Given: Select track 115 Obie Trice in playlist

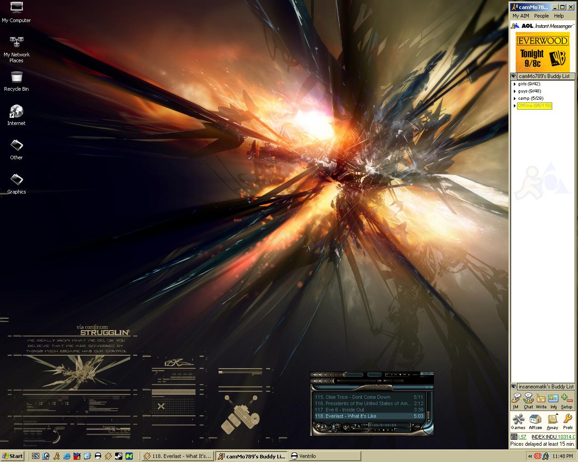Looking at the screenshot, I should point(369,397).
